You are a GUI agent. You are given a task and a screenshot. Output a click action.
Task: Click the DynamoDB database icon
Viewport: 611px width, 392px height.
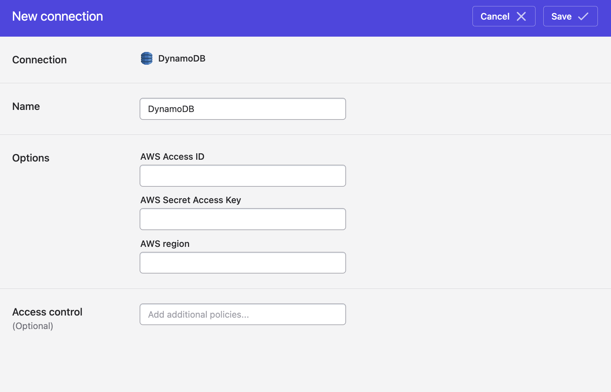tap(147, 58)
